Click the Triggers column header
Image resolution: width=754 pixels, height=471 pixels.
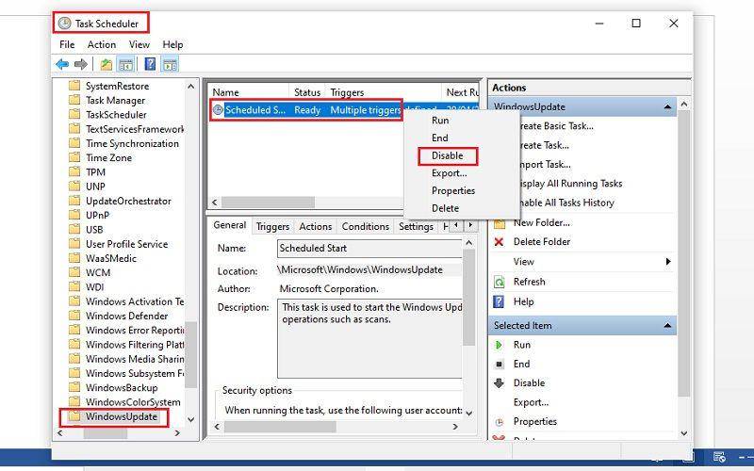pos(384,92)
